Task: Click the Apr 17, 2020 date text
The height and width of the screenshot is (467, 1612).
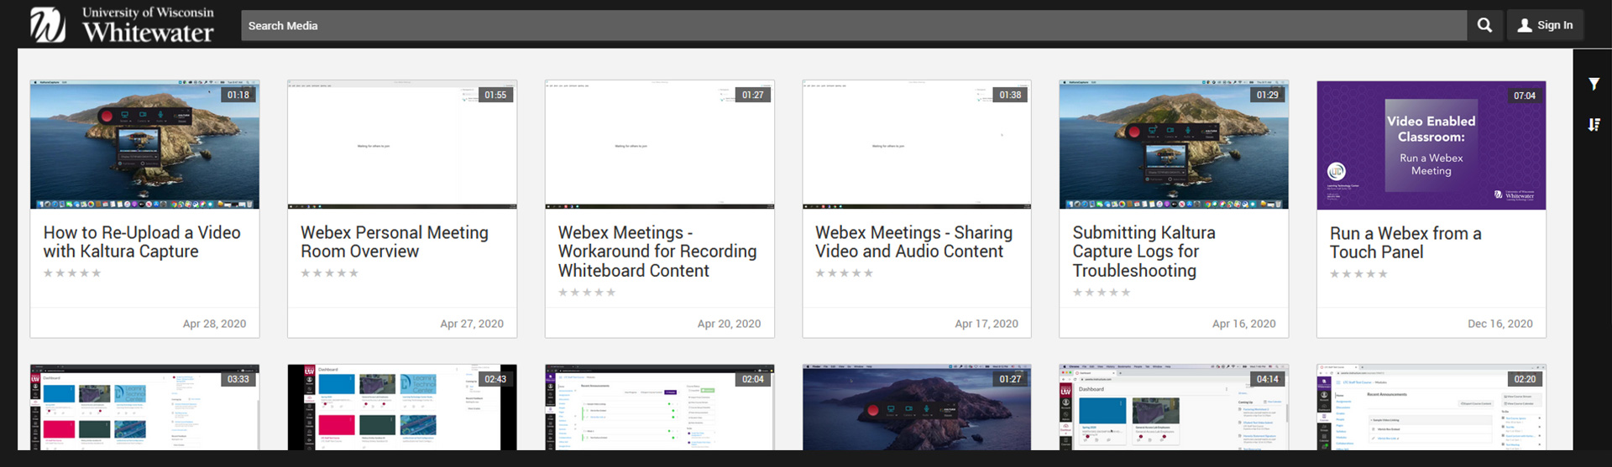Action: click(987, 324)
